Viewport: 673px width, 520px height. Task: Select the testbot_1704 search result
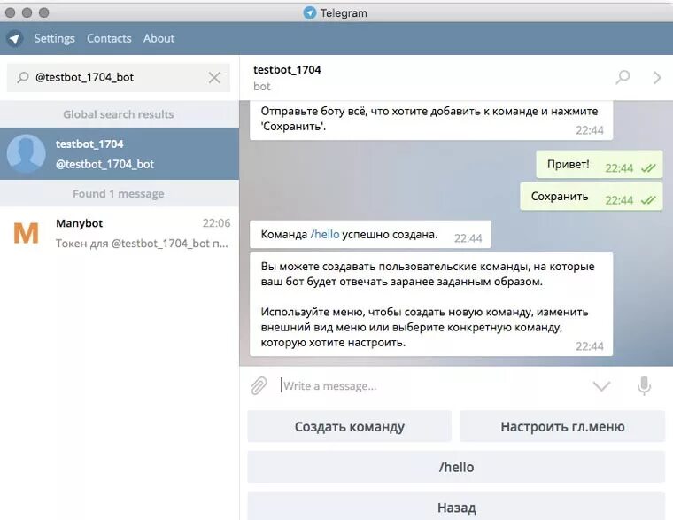[x=120, y=154]
